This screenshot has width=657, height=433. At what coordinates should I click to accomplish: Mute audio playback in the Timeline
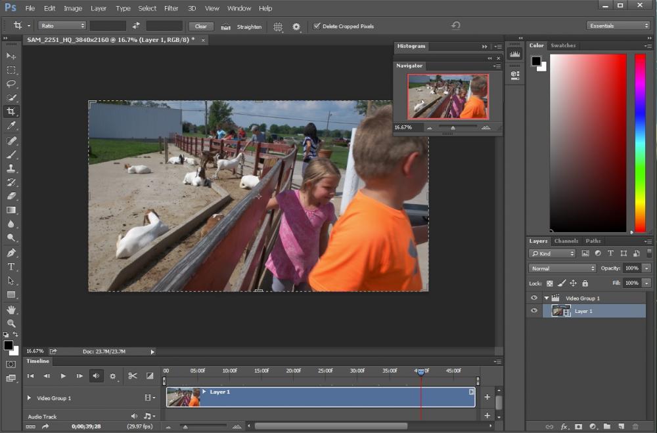(x=96, y=376)
